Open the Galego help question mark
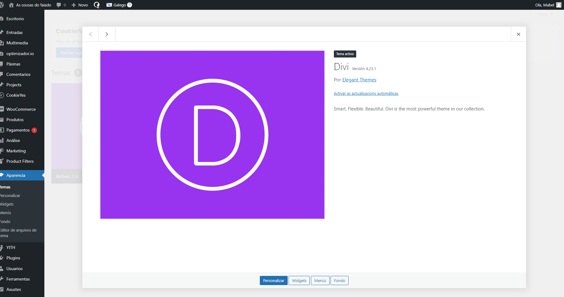The image size is (564, 297). point(130,5)
